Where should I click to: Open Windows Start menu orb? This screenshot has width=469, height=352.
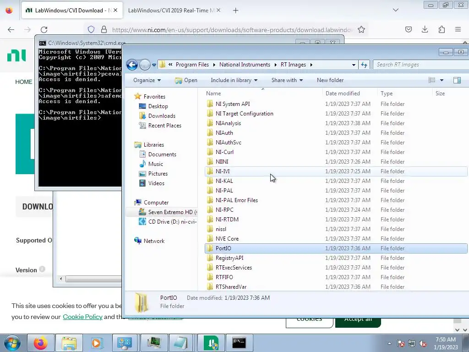coord(12,343)
